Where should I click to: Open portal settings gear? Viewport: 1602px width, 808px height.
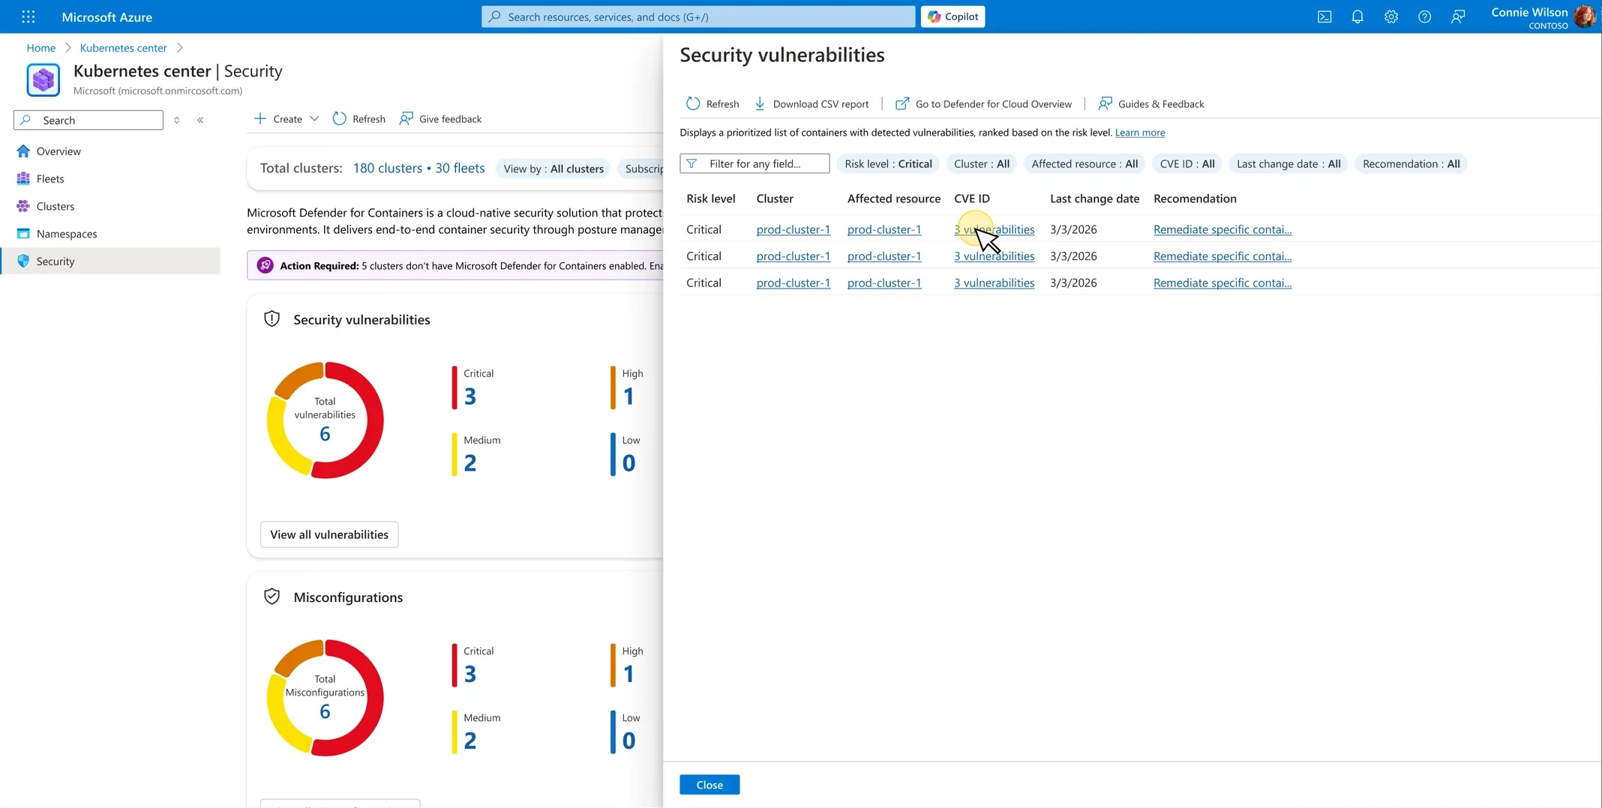(x=1391, y=16)
